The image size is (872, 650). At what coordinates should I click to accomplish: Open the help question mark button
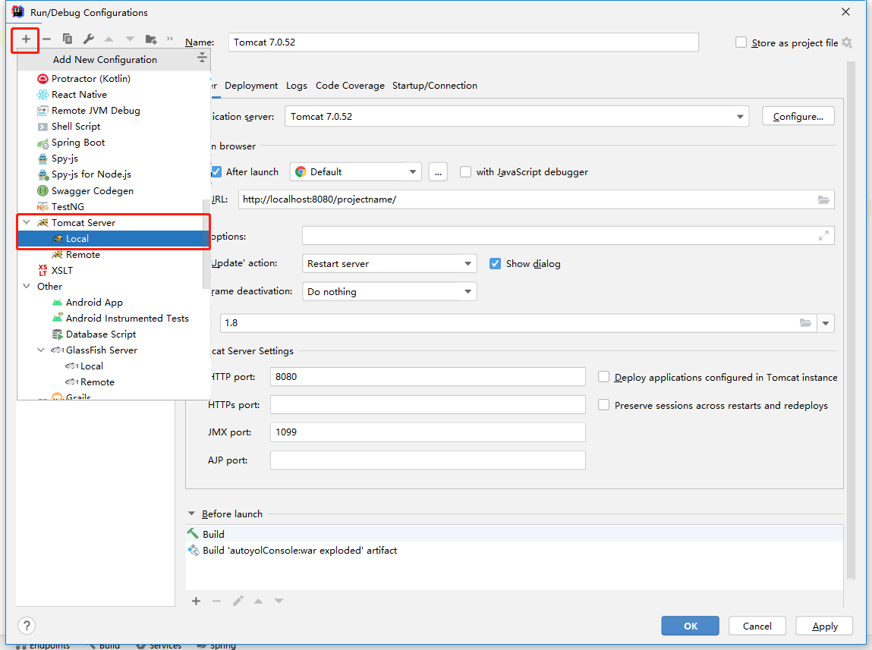point(26,626)
